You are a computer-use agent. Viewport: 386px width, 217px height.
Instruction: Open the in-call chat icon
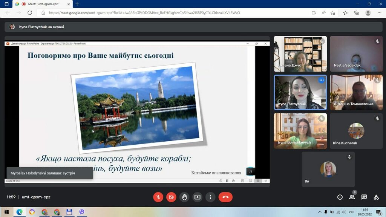(364, 197)
